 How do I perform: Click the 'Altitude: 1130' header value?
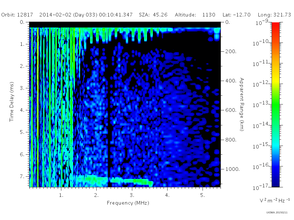tap(195, 15)
